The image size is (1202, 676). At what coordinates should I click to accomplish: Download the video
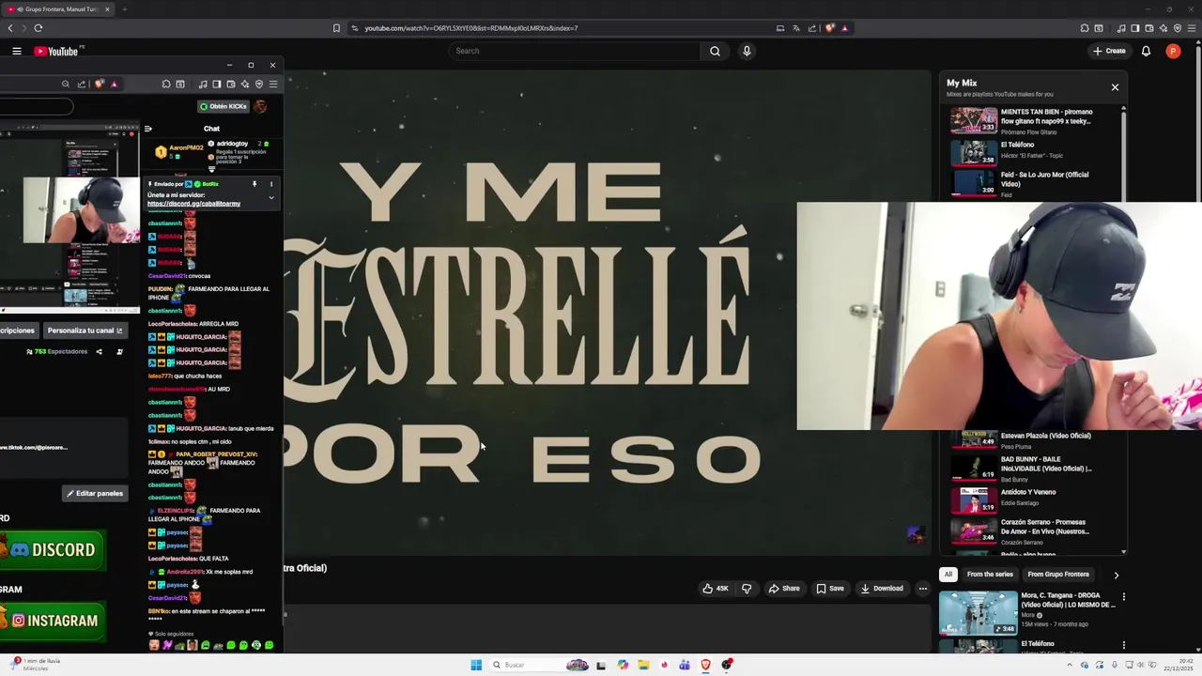(882, 589)
